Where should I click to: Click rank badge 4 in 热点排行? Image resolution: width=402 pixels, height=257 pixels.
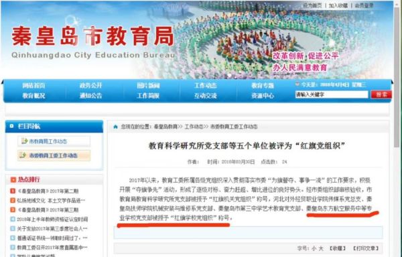[x=13, y=219]
